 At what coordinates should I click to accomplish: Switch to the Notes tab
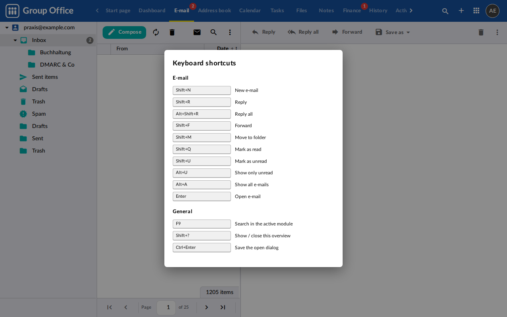coord(326,11)
